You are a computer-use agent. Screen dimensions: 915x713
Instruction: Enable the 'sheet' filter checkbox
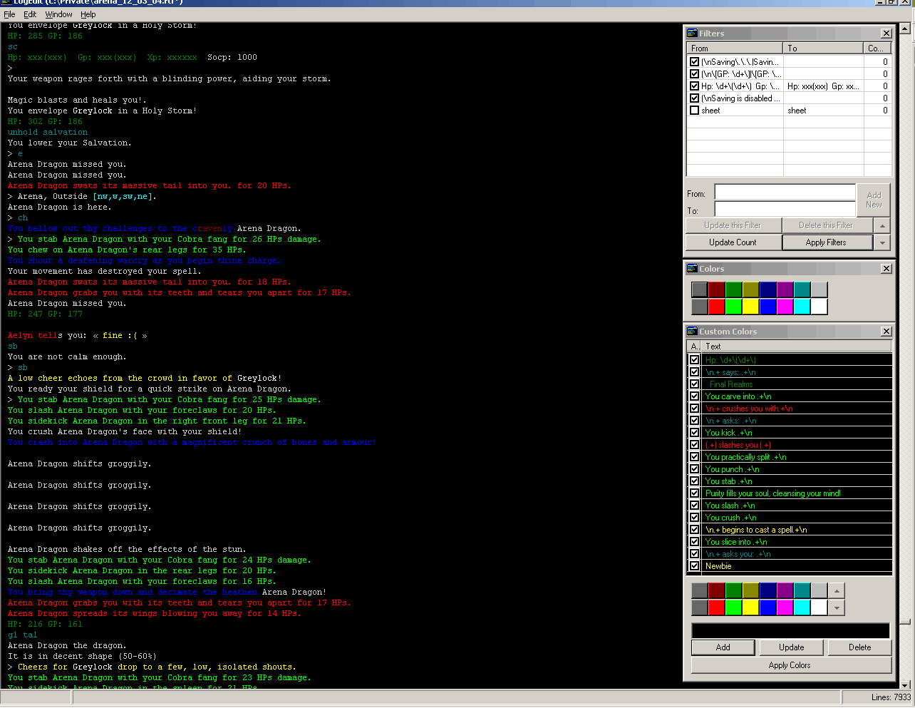(695, 111)
